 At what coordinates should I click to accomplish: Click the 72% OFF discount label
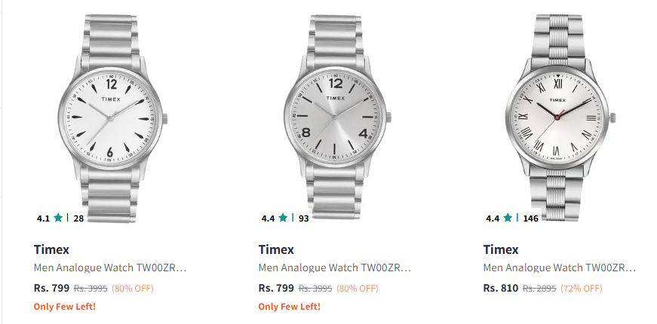point(582,288)
